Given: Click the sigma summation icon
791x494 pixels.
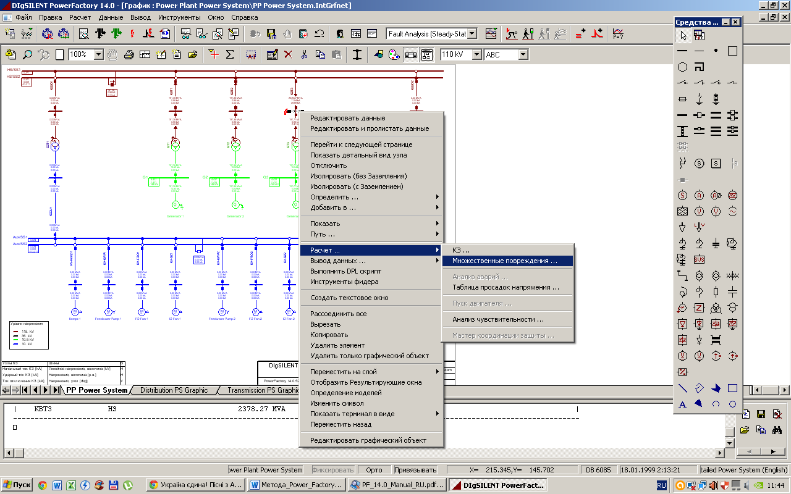Looking at the screenshot, I should pos(230,54).
